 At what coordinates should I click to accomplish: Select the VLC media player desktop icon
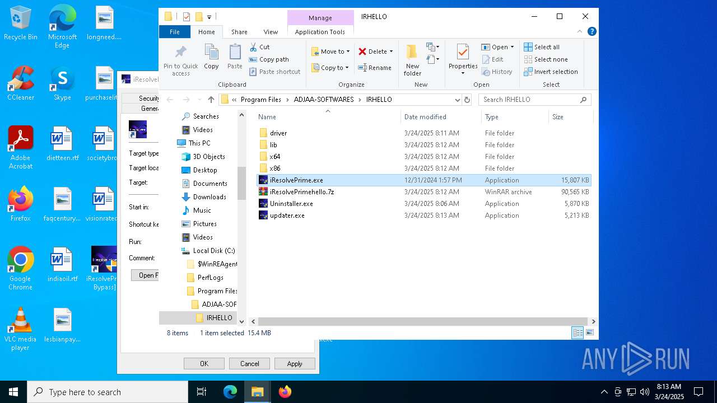(20, 329)
